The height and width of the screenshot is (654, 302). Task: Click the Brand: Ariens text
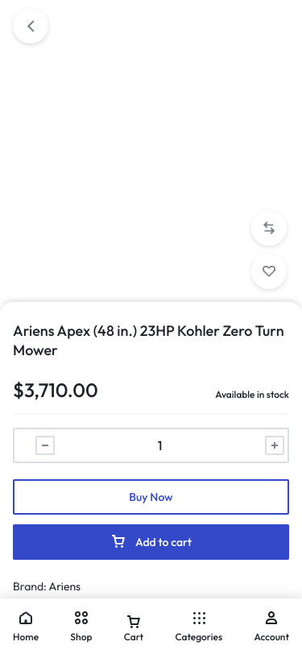(x=47, y=586)
